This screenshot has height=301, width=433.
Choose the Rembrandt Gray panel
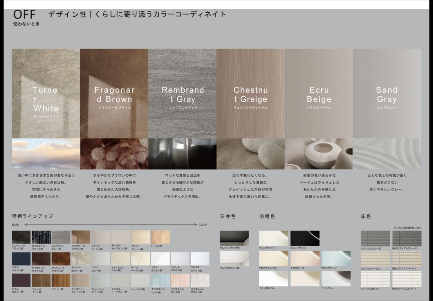[x=182, y=93]
